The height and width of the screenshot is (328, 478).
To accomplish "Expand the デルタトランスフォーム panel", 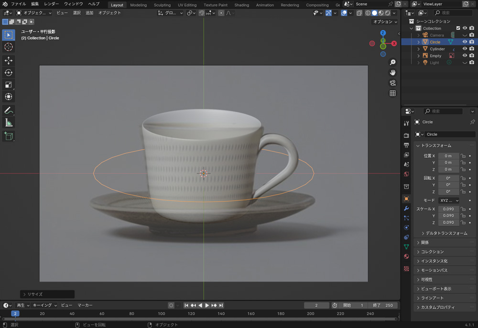I will pos(445,233).
